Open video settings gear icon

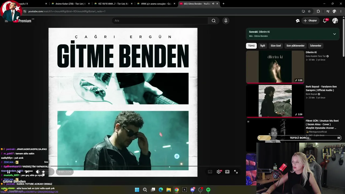(219, 172)
